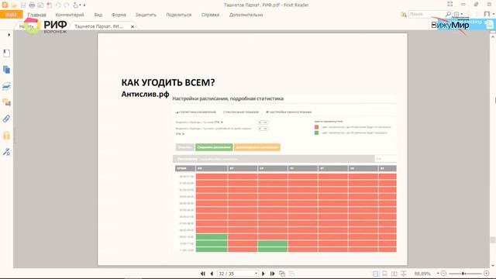Go to the next page
496x279 pixels.
tap(263, 274)
